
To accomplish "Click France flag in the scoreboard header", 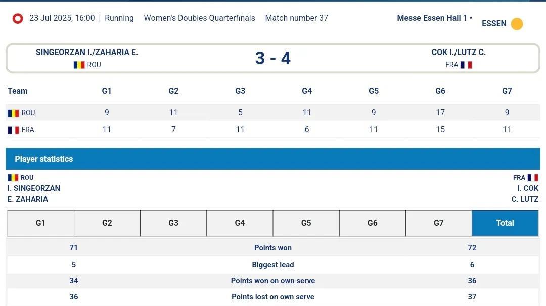I will pyautogui.click(x=466, y=65).
